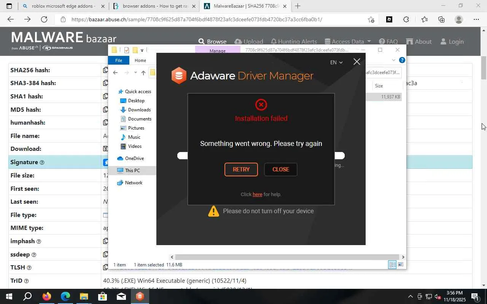Expand the File Explorer ribbon chevron
Viewport: 487px width, 304px height.
(x=394, y=60)
